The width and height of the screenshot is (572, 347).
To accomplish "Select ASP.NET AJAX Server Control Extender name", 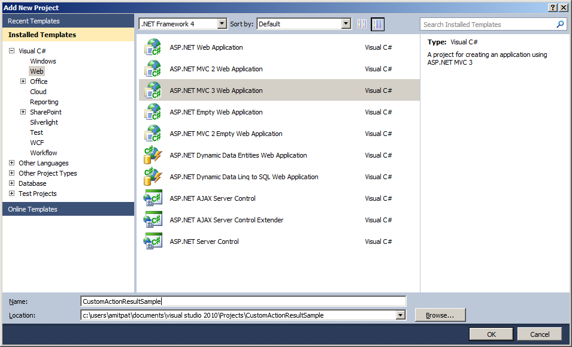I will (x=226, y=220).
